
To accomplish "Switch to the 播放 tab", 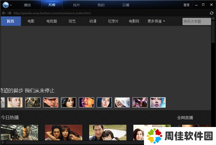I will (x=27, y=5).
